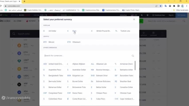Open Other bookmarks folder
This screenshot has width=189, height=106.
pyautogui.click(x=180, y=10)
